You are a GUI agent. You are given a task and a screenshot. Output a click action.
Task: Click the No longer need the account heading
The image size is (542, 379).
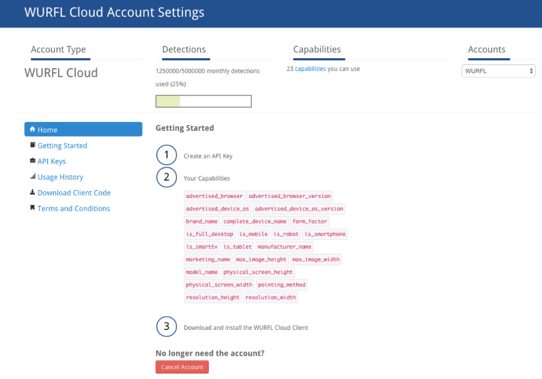click(x=210, y=353)
